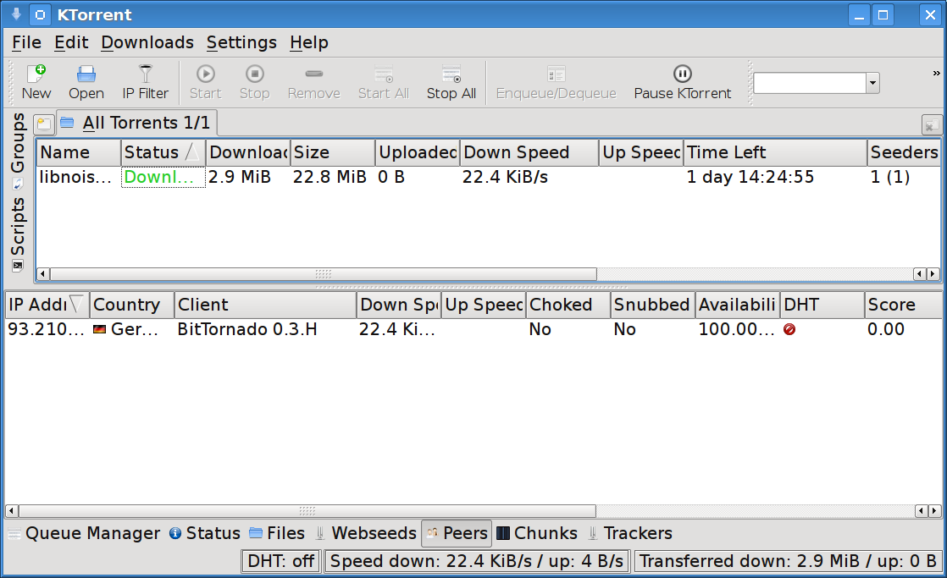Image resolution: width=947 pixels, height=578 pixels.
Task: Switch to the Trackers tab
Action: pyautogui.click(x=629, y=533)
